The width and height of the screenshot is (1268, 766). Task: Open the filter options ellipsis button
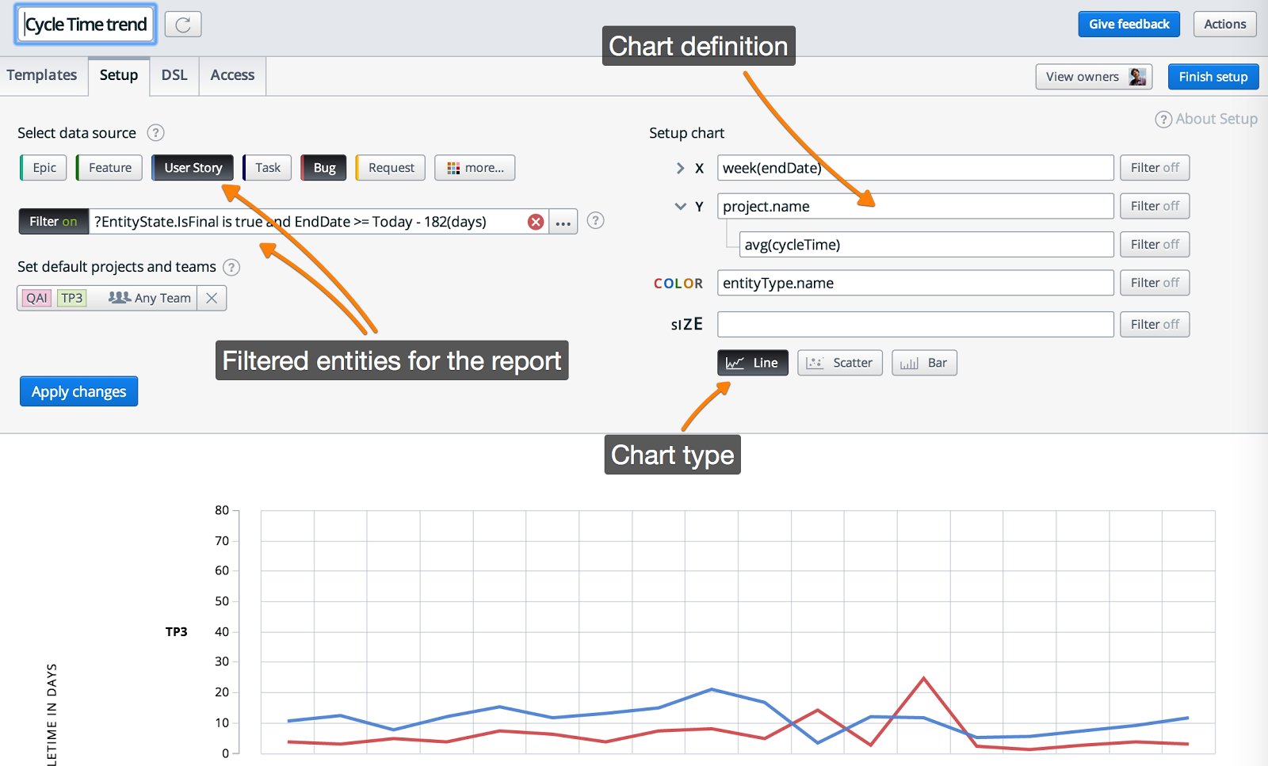point(563,222)
